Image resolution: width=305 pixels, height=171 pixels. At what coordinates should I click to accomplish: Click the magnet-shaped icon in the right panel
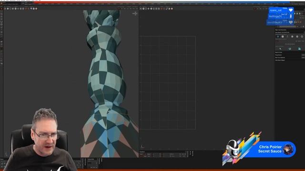290,48
